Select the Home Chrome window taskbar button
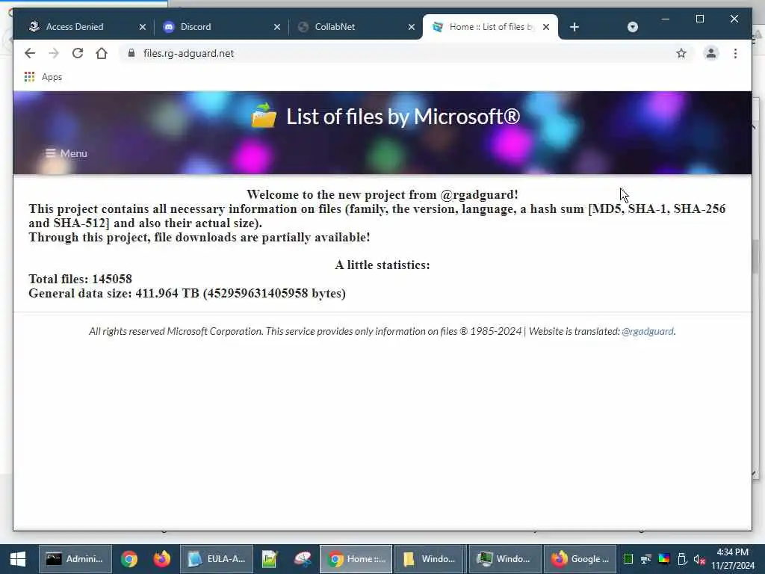This screenshot has height=574, width=765. pyautogui.click(x=356, y=559)
